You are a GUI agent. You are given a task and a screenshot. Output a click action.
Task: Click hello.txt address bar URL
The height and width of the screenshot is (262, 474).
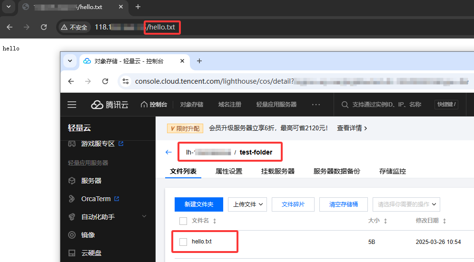[135, 27]
